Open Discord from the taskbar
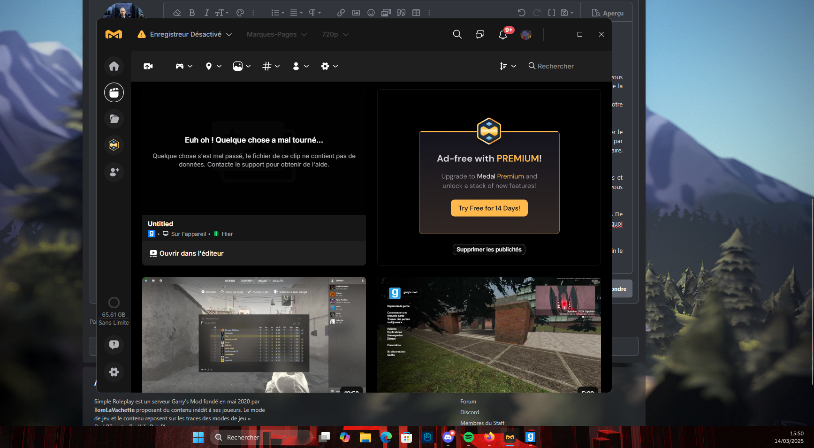Image resolution: width=814 pixels, height=448 pixels. point(448,437)
